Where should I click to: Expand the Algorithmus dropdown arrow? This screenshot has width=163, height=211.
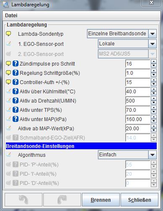152,155
